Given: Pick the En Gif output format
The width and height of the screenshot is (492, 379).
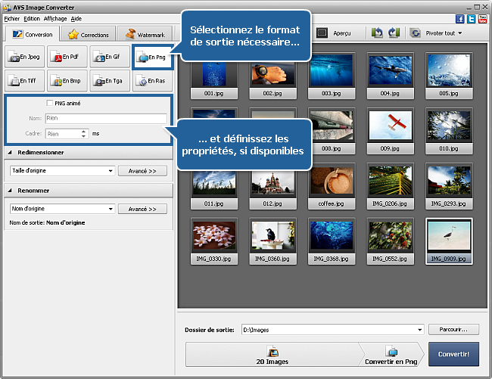Looking at the screenshot, I should (x=110, y=57).
